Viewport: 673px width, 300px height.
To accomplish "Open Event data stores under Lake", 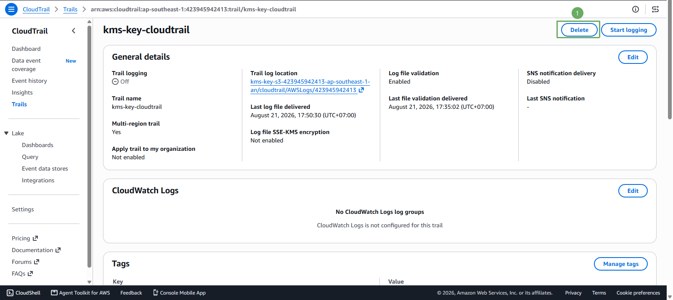I will [x=45, y=168].
